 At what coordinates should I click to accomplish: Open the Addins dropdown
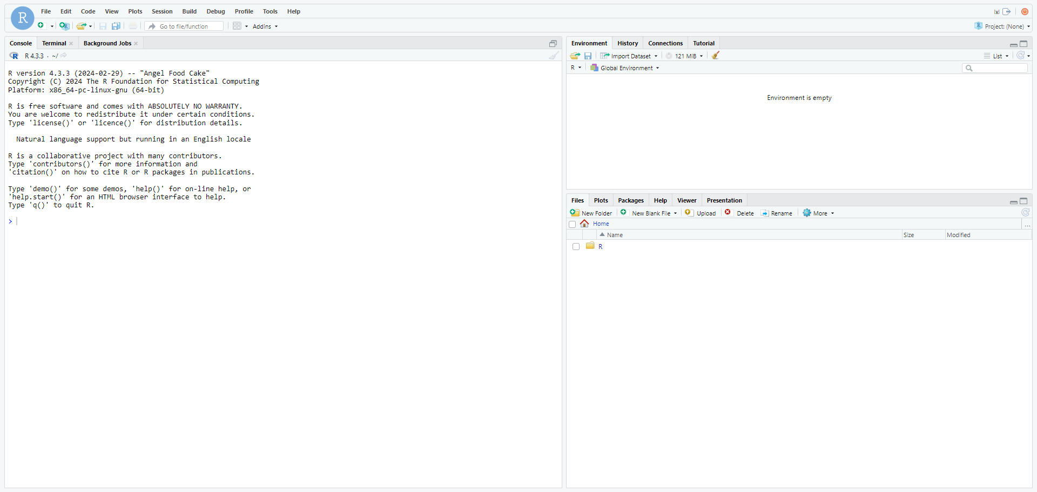point(265,26)
